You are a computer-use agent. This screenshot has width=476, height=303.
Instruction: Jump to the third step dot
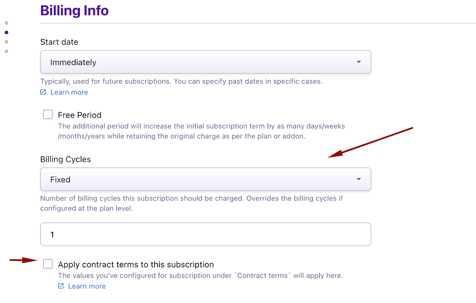pyautogui.click(x=7, y=42)
